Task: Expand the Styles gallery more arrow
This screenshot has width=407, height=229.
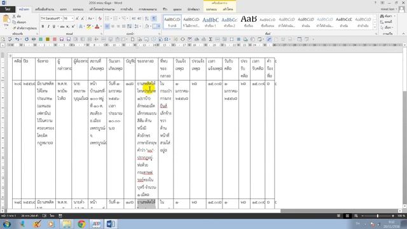Action: (375, 28)
